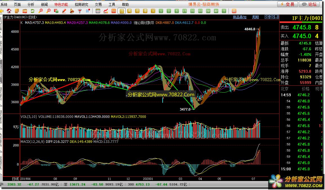Click the green refresh arrows icon
The height and width of the screenshot is (190, 325).
coord(33,11)
